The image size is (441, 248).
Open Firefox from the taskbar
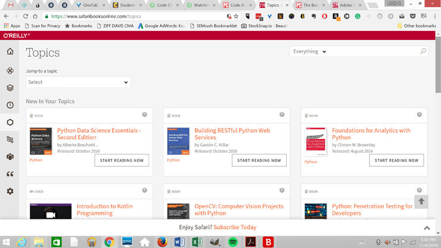point(162,242)
